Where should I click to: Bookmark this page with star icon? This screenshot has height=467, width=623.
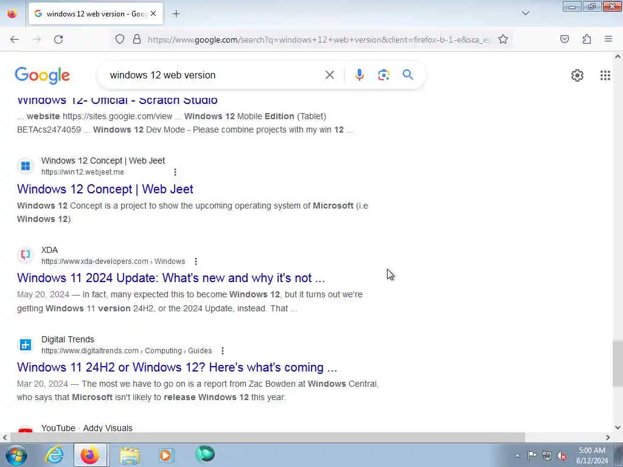[x=503, y=39]
